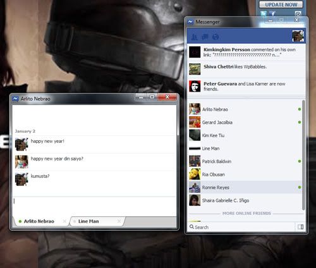This screenshot has width=316, height=268.
Task: Maximize the Arlito Nebrao chat window
Action: pos(152,97)
